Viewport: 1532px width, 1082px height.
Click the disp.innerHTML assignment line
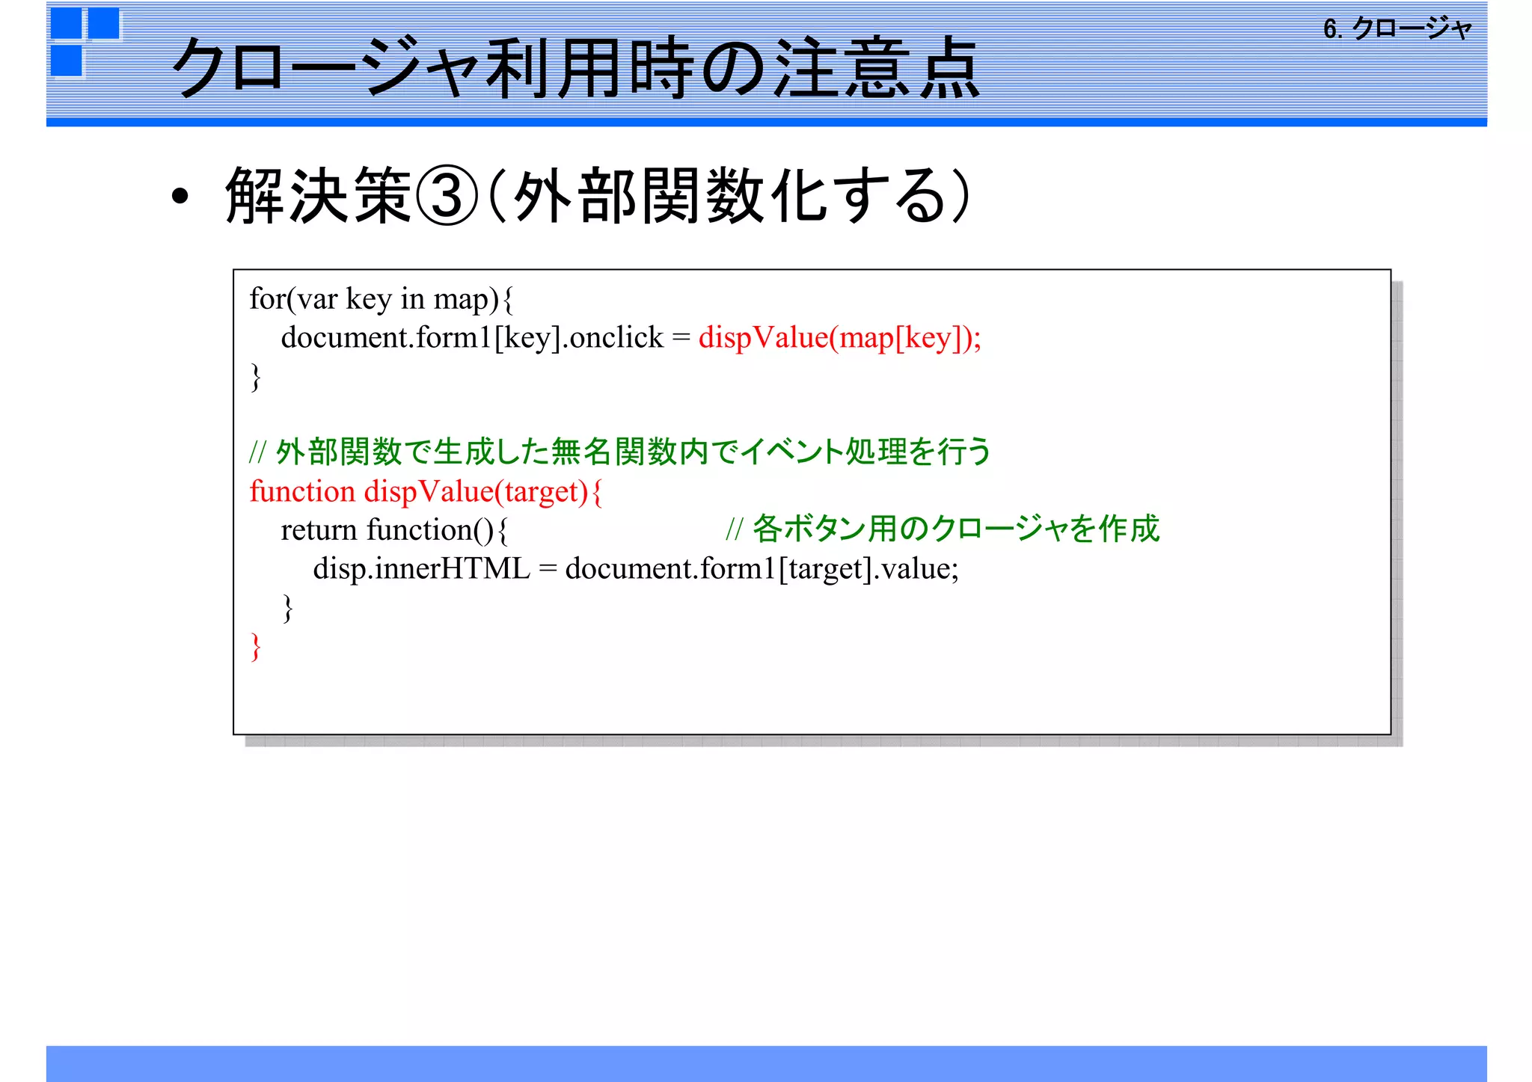point(636,569)
